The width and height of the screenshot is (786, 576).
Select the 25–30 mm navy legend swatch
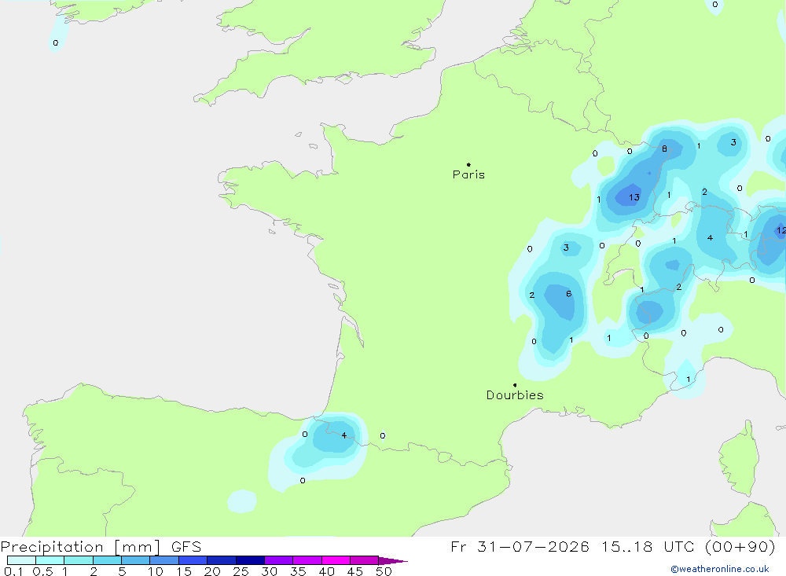250,560
